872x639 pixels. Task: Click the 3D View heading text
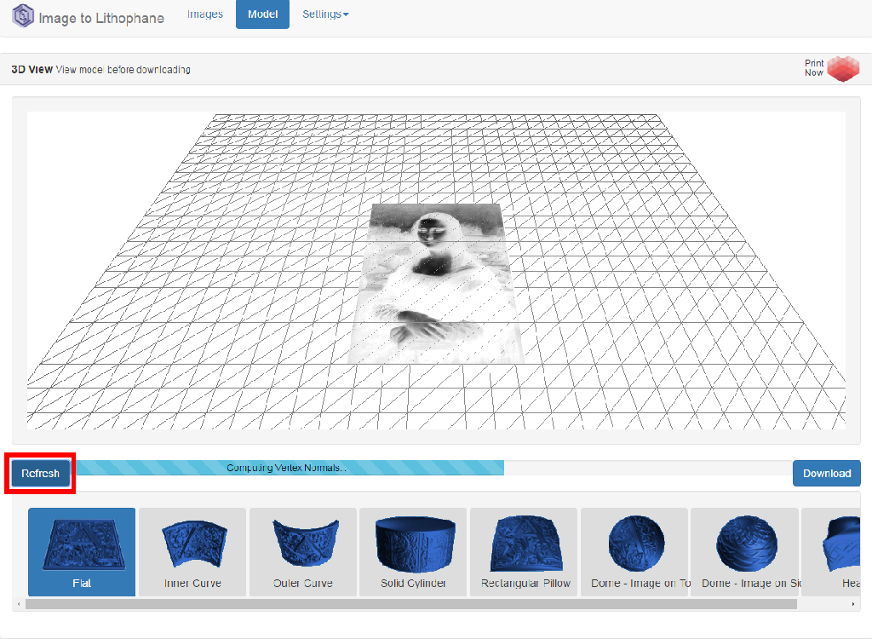point(32,70)
